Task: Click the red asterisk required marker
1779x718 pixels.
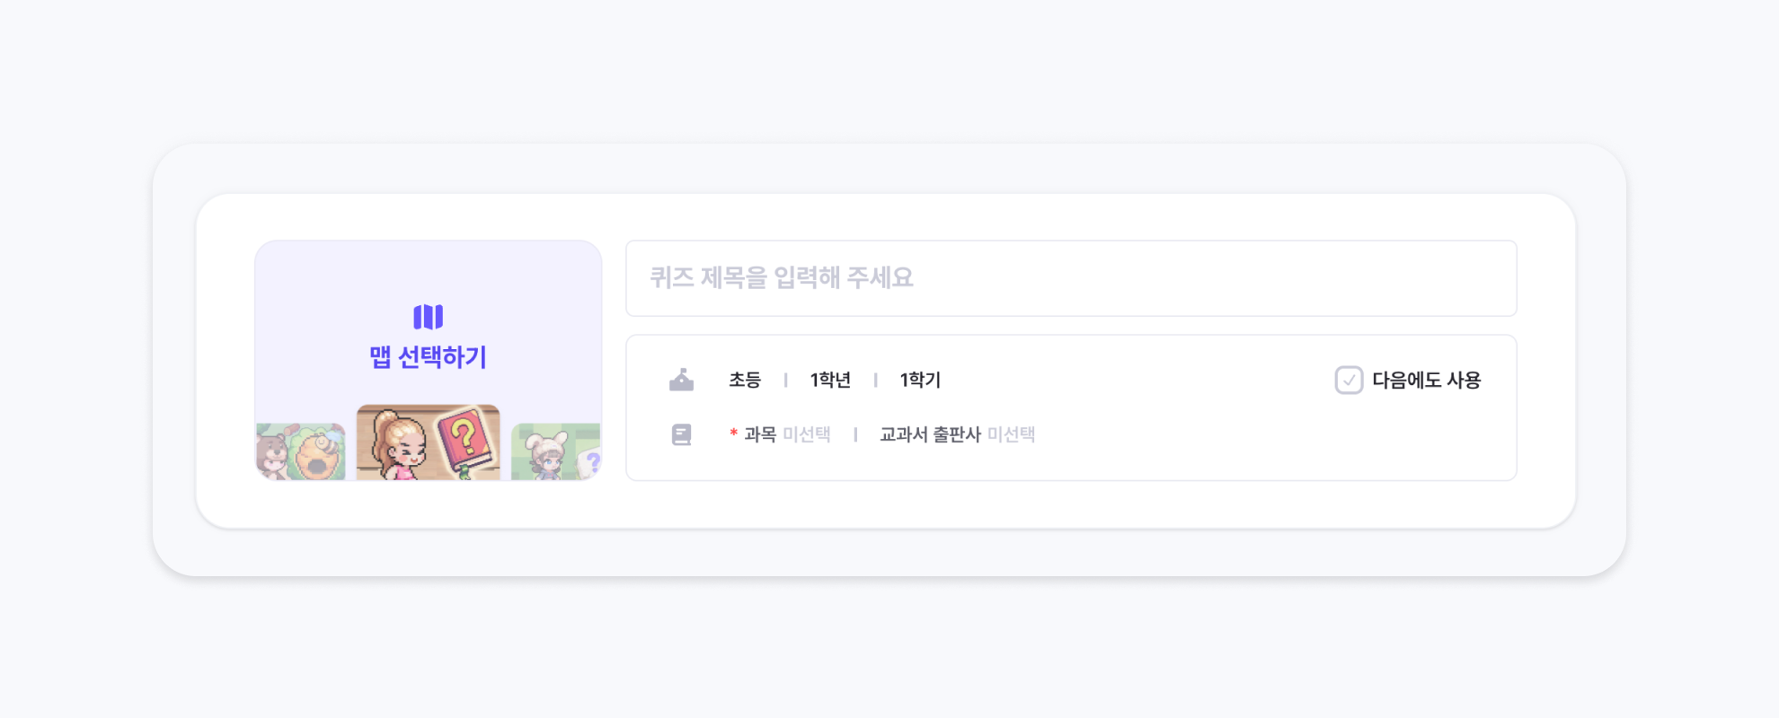Action: click(x=734, y=433)
